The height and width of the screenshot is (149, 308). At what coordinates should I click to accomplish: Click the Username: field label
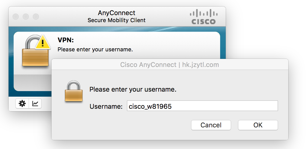(106, 106)
